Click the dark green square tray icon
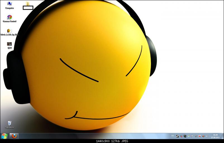 point(185,136)
